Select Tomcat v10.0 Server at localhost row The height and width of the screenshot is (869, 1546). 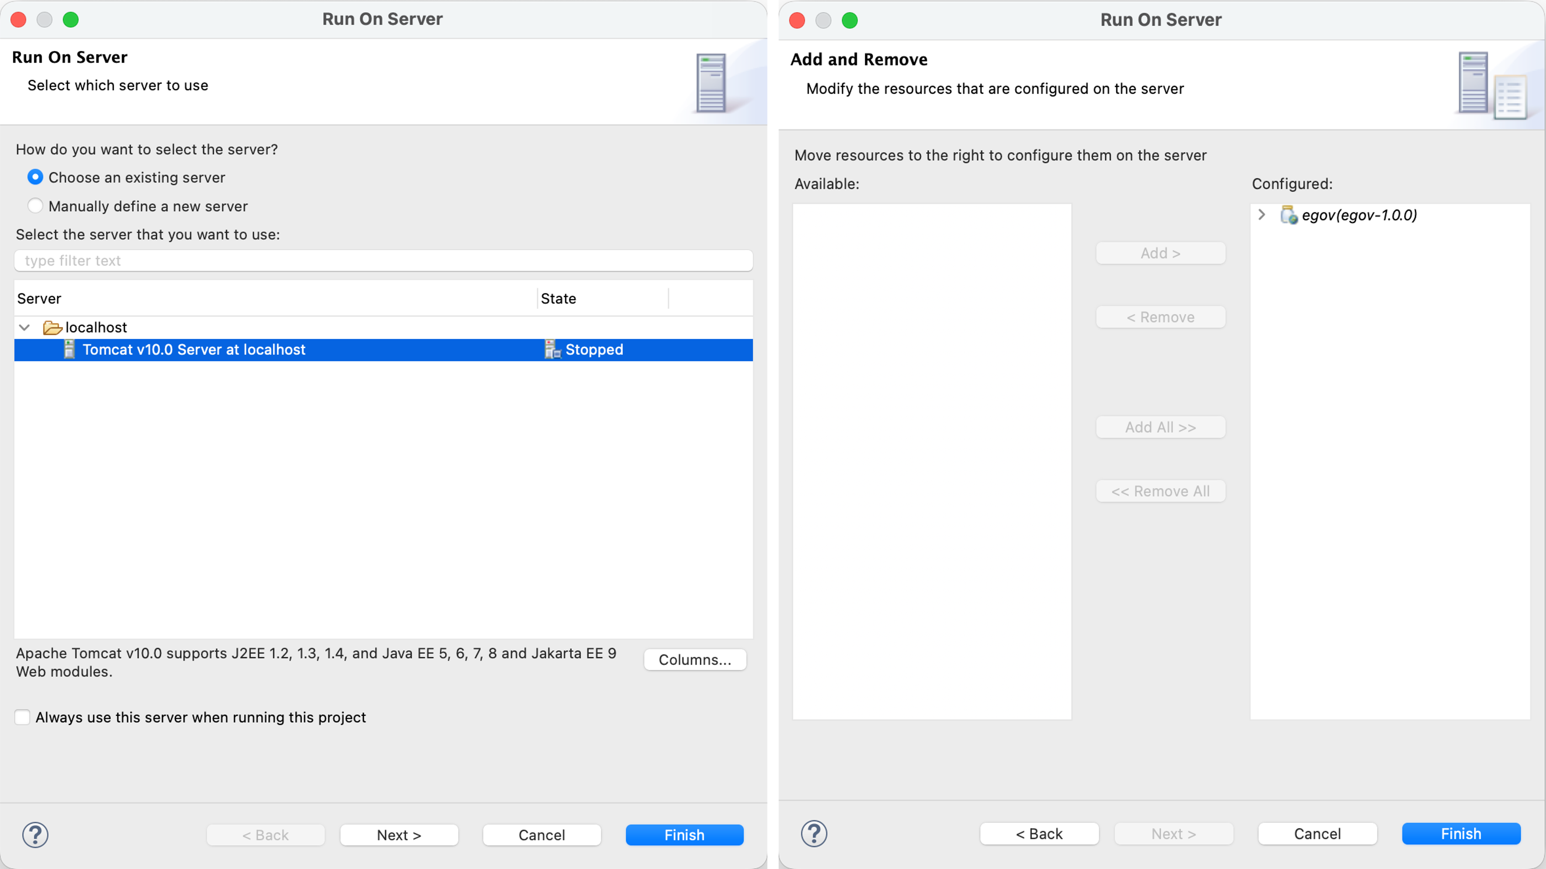coord(194,350)
